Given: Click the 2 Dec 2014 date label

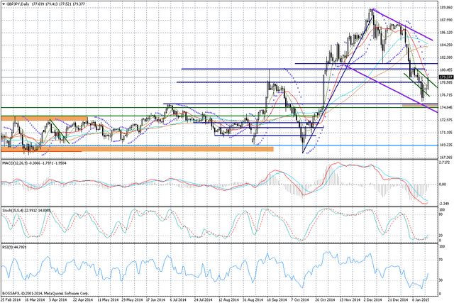Looking at the screenshot, I should (373, 299).
